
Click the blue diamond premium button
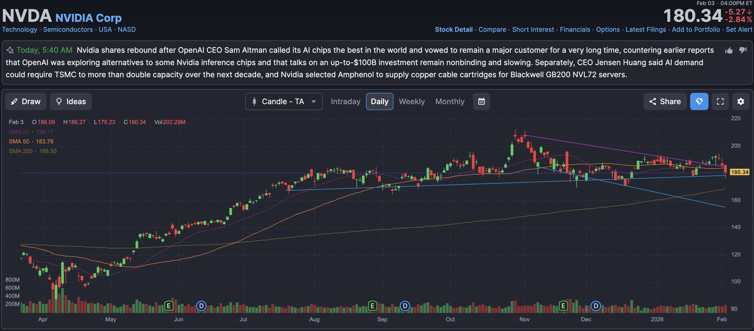(699, 101)
